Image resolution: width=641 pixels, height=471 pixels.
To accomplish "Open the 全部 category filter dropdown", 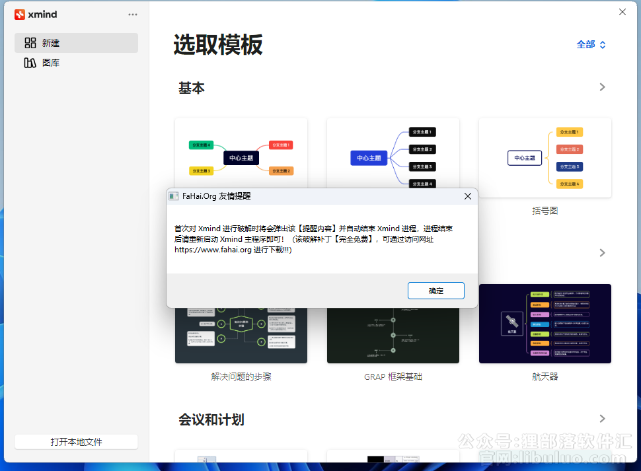I will pyautogui.click(x=591, y=44).
